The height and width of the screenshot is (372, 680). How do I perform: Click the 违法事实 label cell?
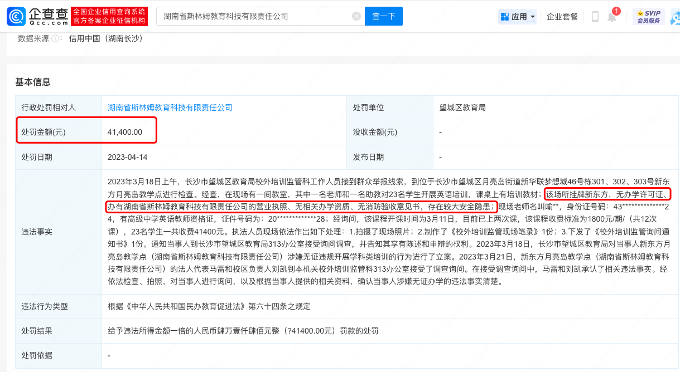(59, 232)
